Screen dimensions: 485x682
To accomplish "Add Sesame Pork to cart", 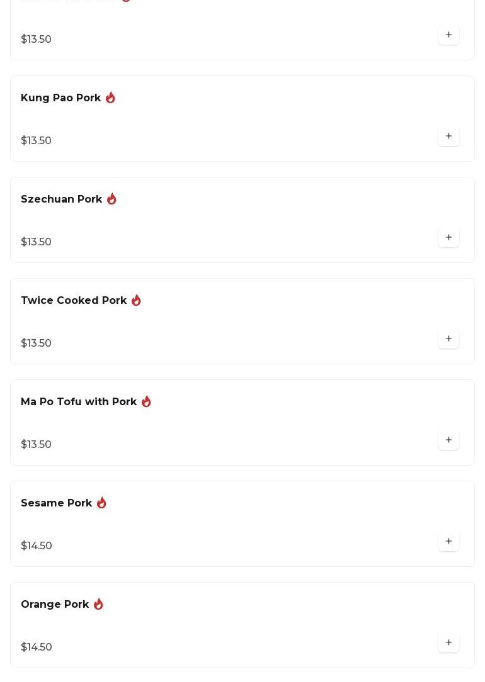I will click(x=448, y=541).
